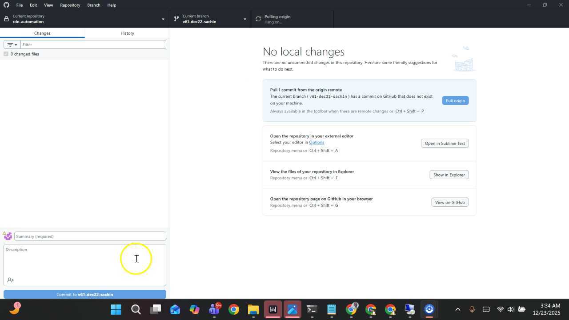This screenshot has height=320, width=569.
Task: Click the Pulling origin sync icon
Action: click(x=258, y=19)
